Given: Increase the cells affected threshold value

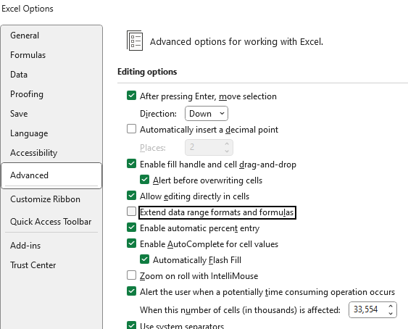Looking at the screenshot, I should (x=391, y=307).
